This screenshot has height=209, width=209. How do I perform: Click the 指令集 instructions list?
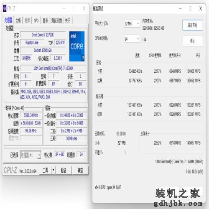[54, 94]
